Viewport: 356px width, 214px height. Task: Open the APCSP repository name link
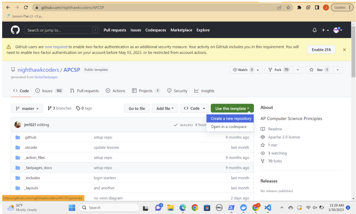(x=72, y=70)
